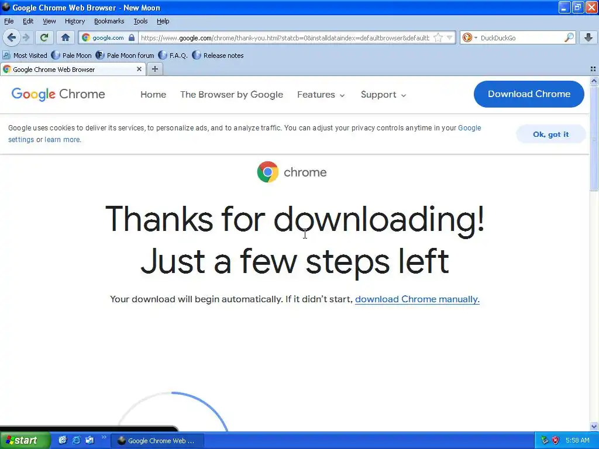Dismiss cookie notice with Ok, got it

(550, 134)
